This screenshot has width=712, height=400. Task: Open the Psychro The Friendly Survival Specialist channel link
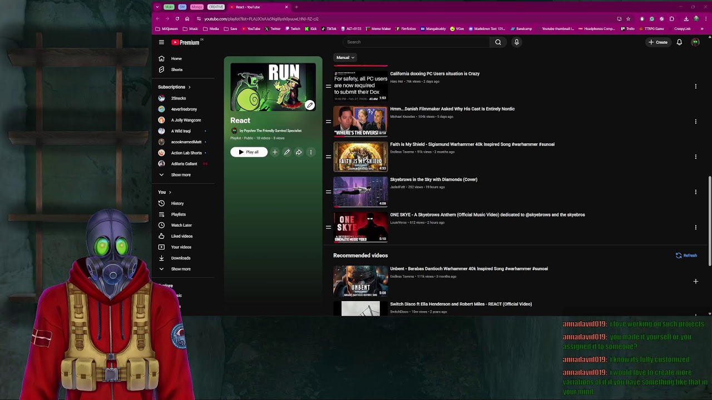click(270, 131)
